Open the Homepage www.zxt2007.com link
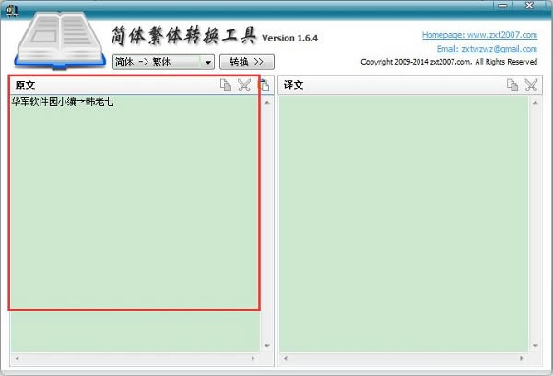This screenshot has height=376, width=553. 479,35
